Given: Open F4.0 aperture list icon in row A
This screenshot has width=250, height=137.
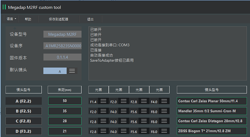Looking at the screenshot, I should [x=164, y=101].
